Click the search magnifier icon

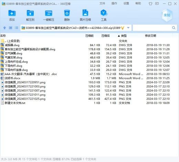[174, 28]
